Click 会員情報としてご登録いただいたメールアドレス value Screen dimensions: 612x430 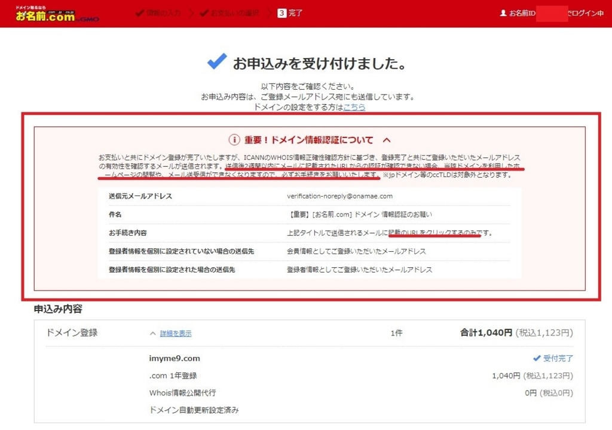(x=356, y=251)
